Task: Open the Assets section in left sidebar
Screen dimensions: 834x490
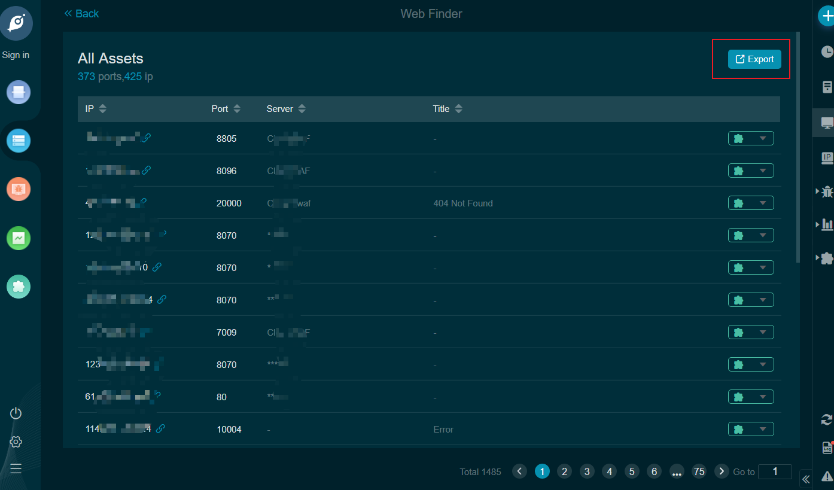Action: point(19,141)
